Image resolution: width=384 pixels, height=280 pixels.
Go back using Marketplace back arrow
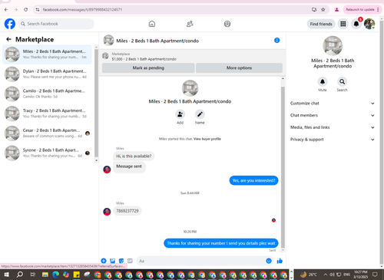click(8, 39)
